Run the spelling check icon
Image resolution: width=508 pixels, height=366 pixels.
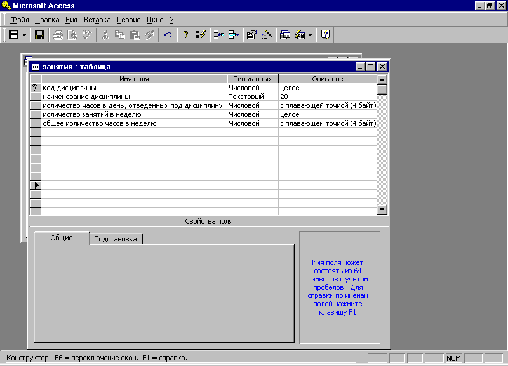[x=87, y=35]
